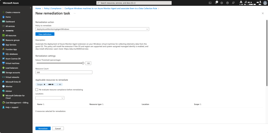Viewport: 268px width, 133px height.
Task: Click the Help + support icon
Action: [3, 107]
